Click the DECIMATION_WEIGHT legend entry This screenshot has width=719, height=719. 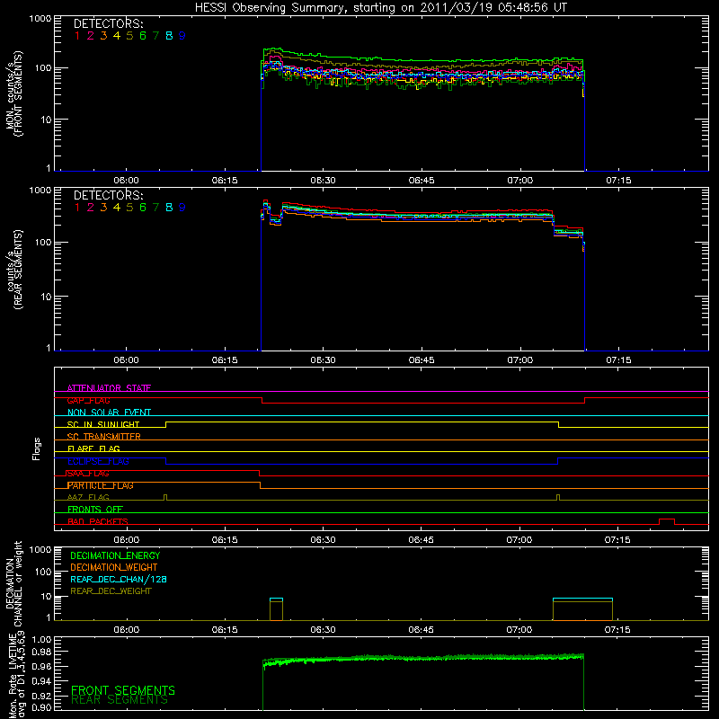114,567
